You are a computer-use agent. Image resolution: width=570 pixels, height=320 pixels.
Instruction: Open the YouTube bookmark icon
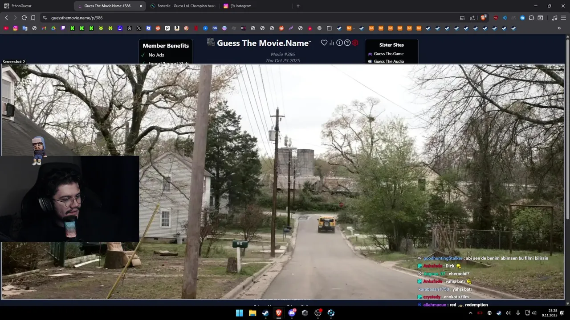pyautogui.click(x=6, y=28)
